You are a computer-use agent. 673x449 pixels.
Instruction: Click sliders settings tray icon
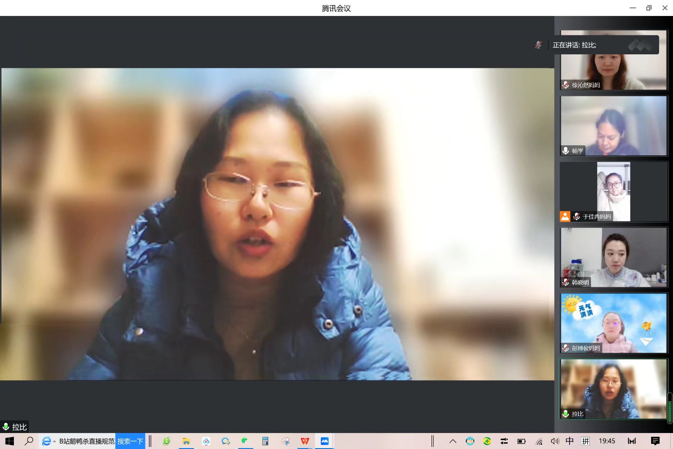(x=504, y=441)
